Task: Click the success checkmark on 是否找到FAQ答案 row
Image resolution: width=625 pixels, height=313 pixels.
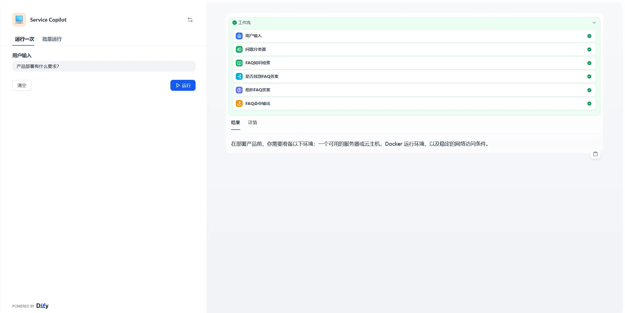Action: click(x=589, y=77)
